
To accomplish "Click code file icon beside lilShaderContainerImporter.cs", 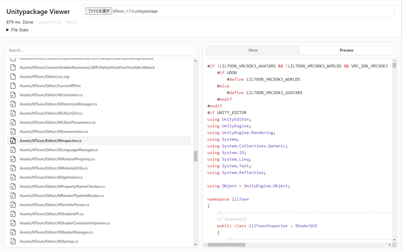I will [13, 223].
